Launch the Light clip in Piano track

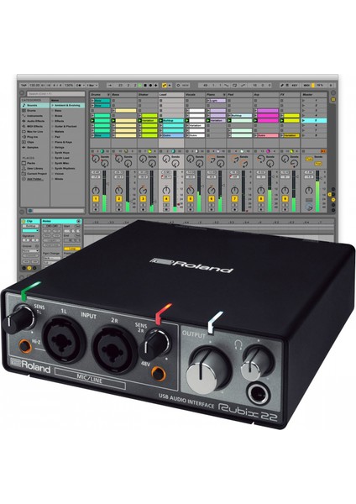209,101
